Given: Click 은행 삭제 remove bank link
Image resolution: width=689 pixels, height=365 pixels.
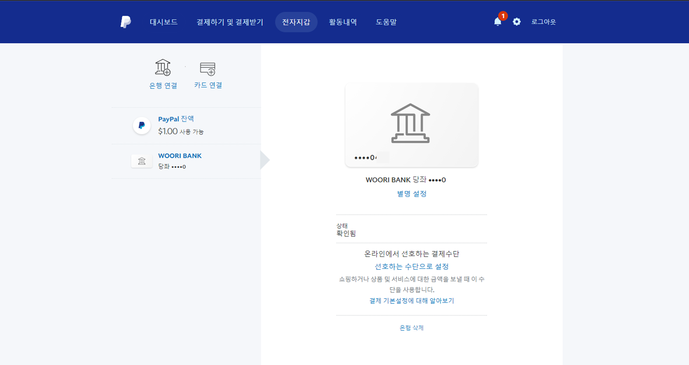Looking at the screenshot, I should tap(411, 328).
